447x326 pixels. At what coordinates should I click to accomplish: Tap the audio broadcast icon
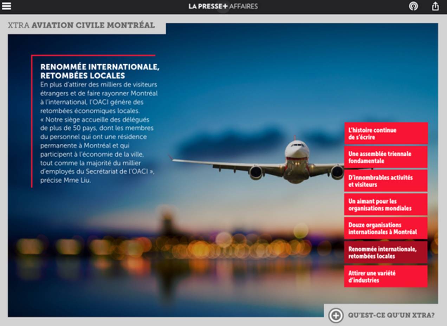point(413,6)
